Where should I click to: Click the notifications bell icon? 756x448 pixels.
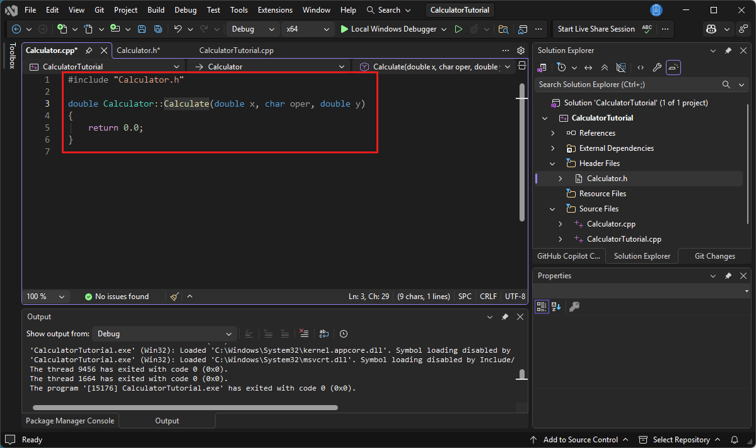[735, 440]
